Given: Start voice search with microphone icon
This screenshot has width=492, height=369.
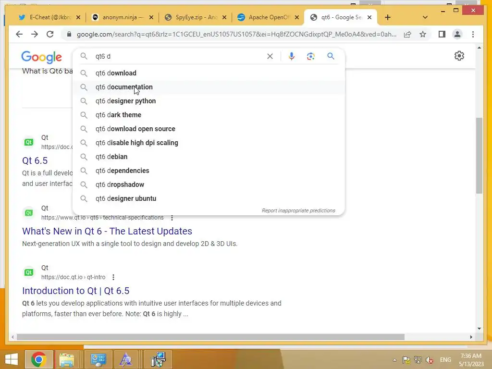Looking at the screenshot, I should click(x=292, y=56).
